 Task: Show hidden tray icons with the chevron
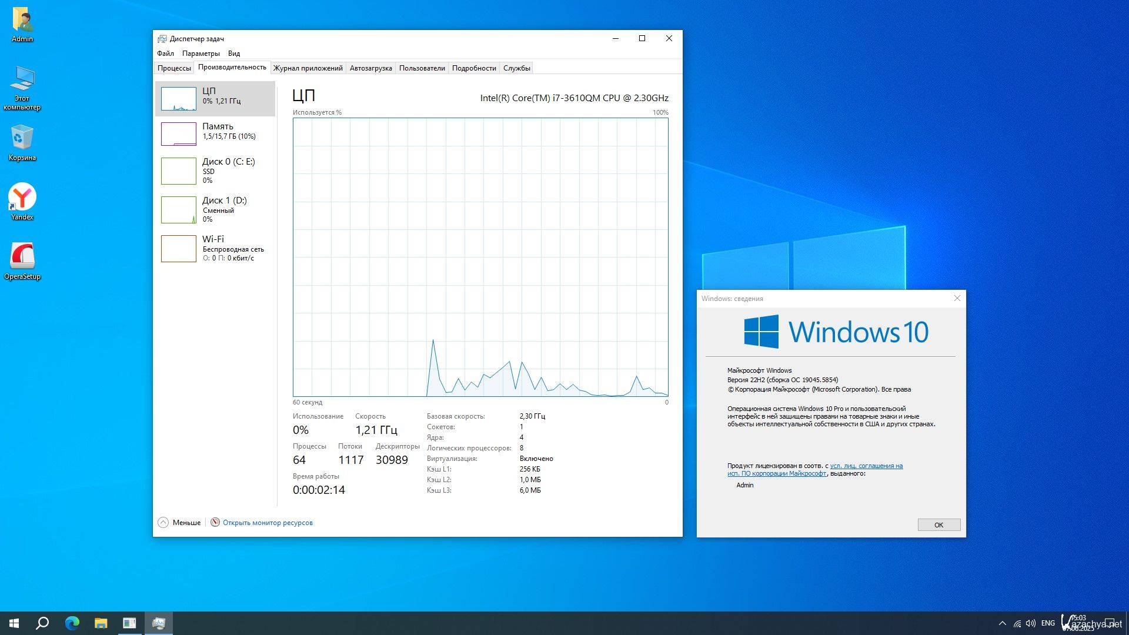click(x=1002, y=623)
